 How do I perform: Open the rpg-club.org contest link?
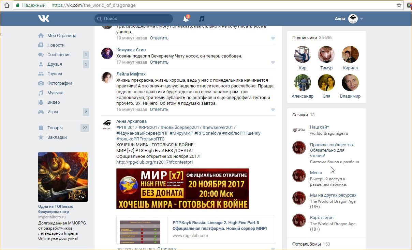coord(155,162)
